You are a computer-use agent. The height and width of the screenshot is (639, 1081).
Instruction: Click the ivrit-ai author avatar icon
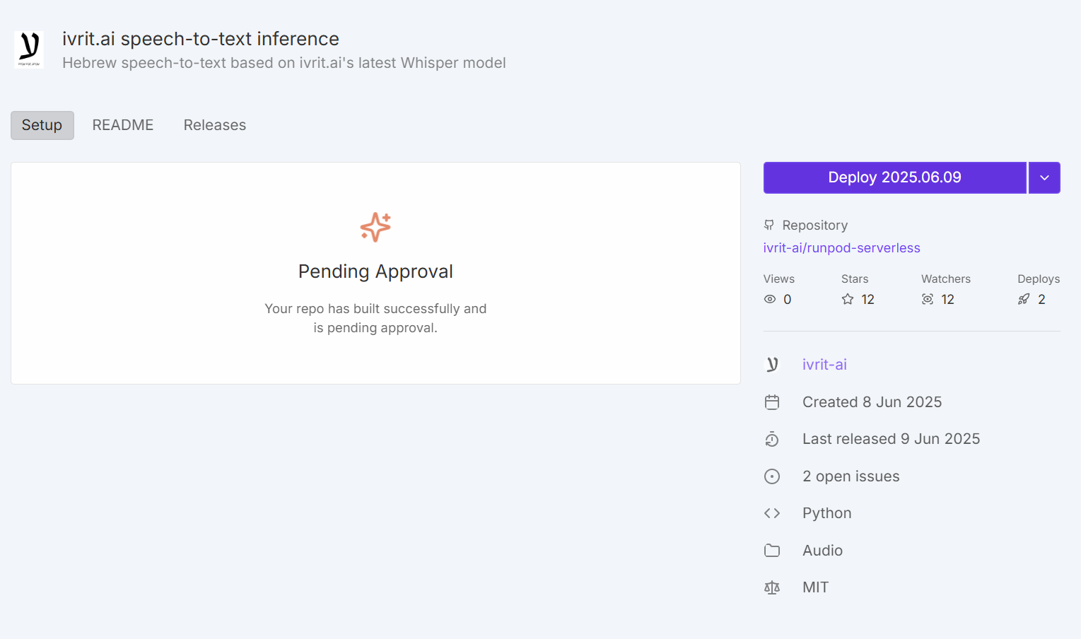tap(772, 365)
